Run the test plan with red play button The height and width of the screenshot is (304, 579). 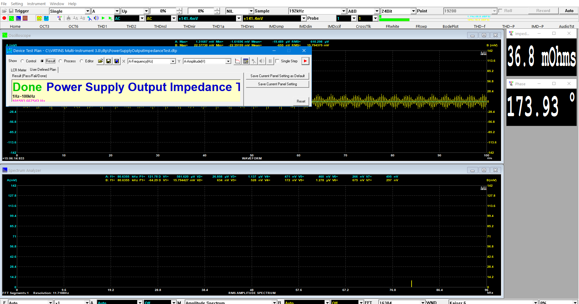coord(306,61)
